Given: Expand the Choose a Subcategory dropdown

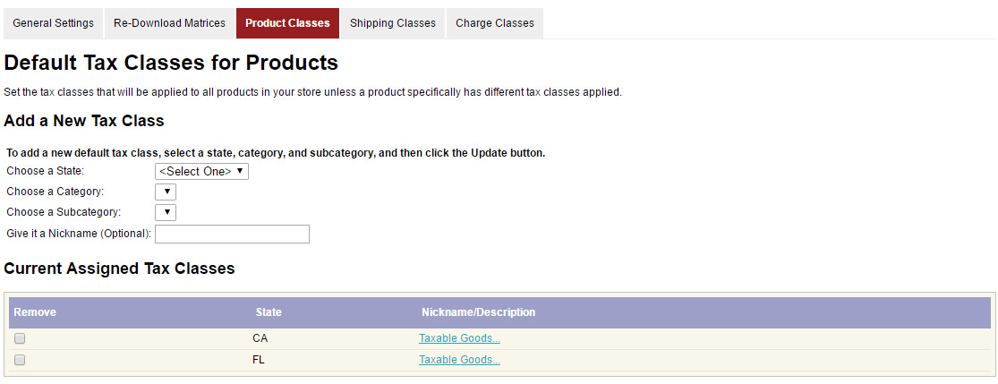Looking at the screenshot, I should [166, 212].
